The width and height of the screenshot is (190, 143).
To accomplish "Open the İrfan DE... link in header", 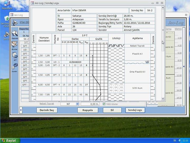I will 24,22.
